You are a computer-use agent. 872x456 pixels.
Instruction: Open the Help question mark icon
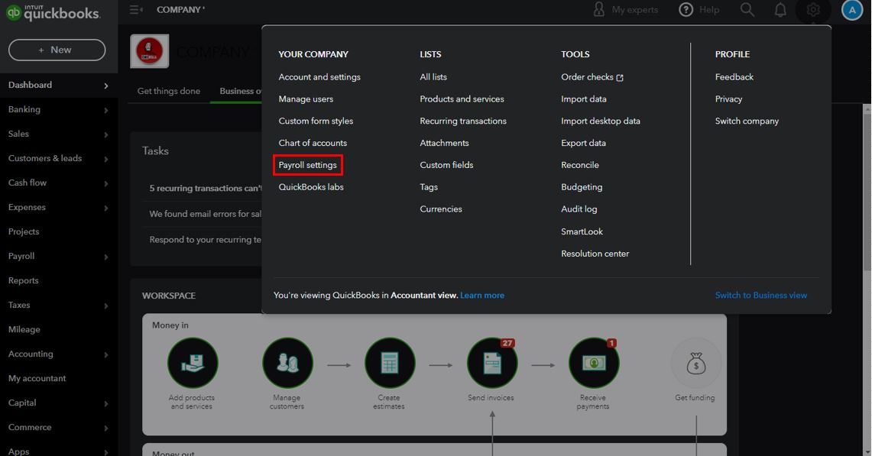(x=686, y=10)
